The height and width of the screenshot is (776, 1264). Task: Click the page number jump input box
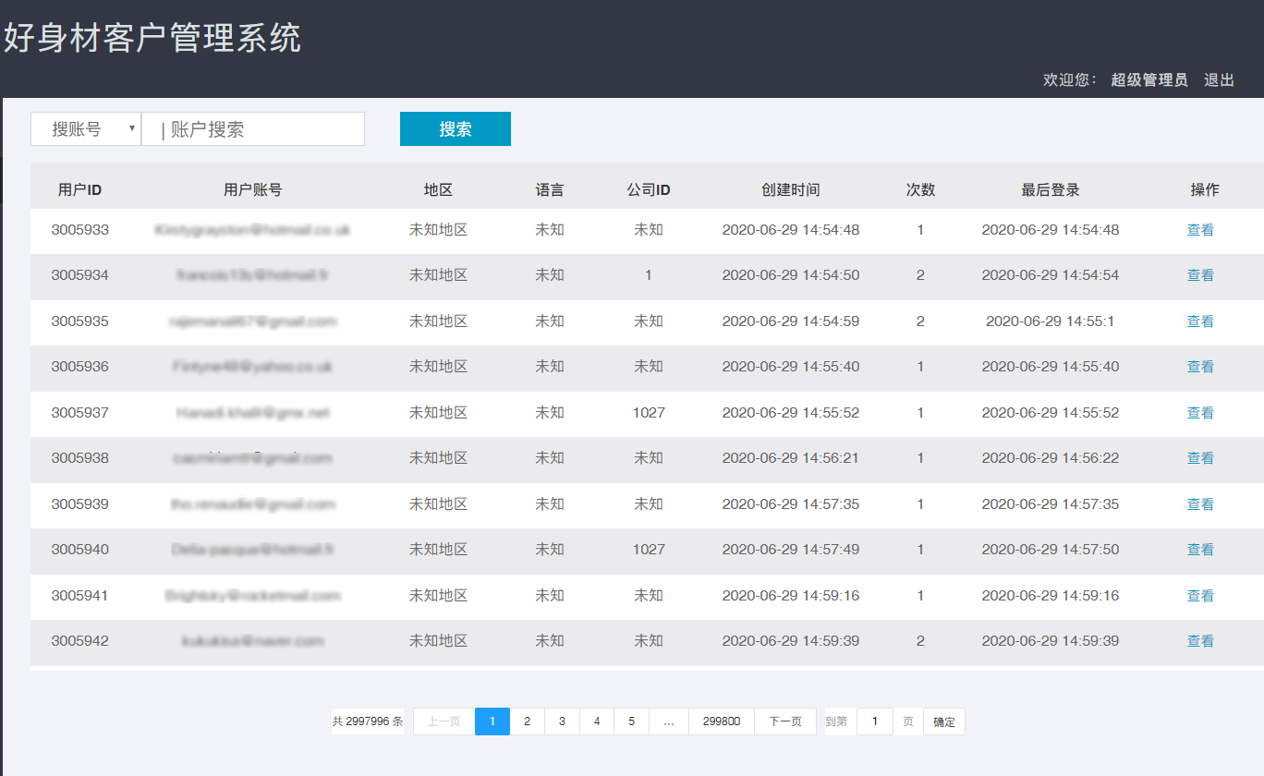click(x=874, y=721)
